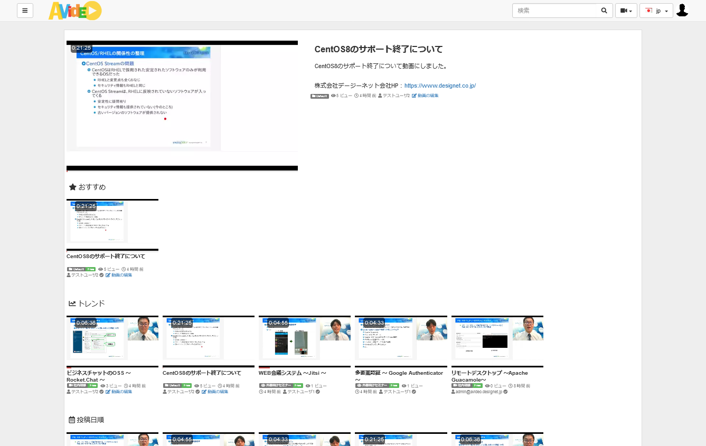Open trending title CentOS8のサポート終了について
This screenshot has width=706, height=446.
click(202, 373)
